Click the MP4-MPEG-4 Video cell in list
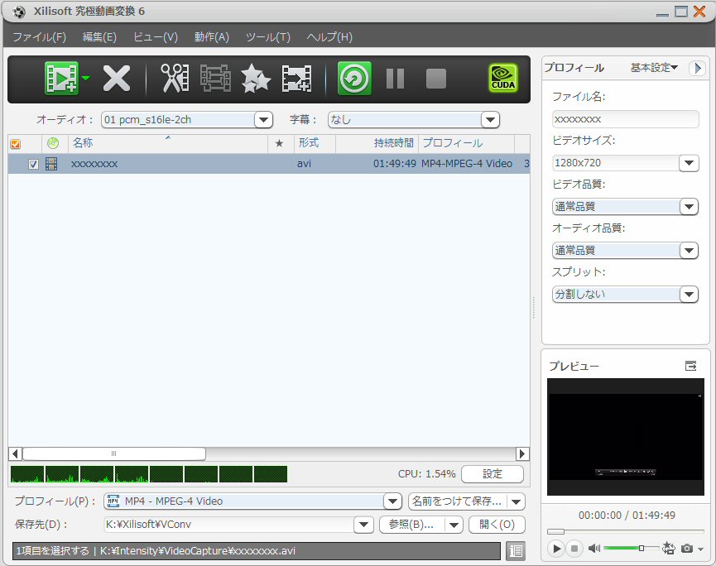This screenshot has width=716, height=566. tap(467, 163)
